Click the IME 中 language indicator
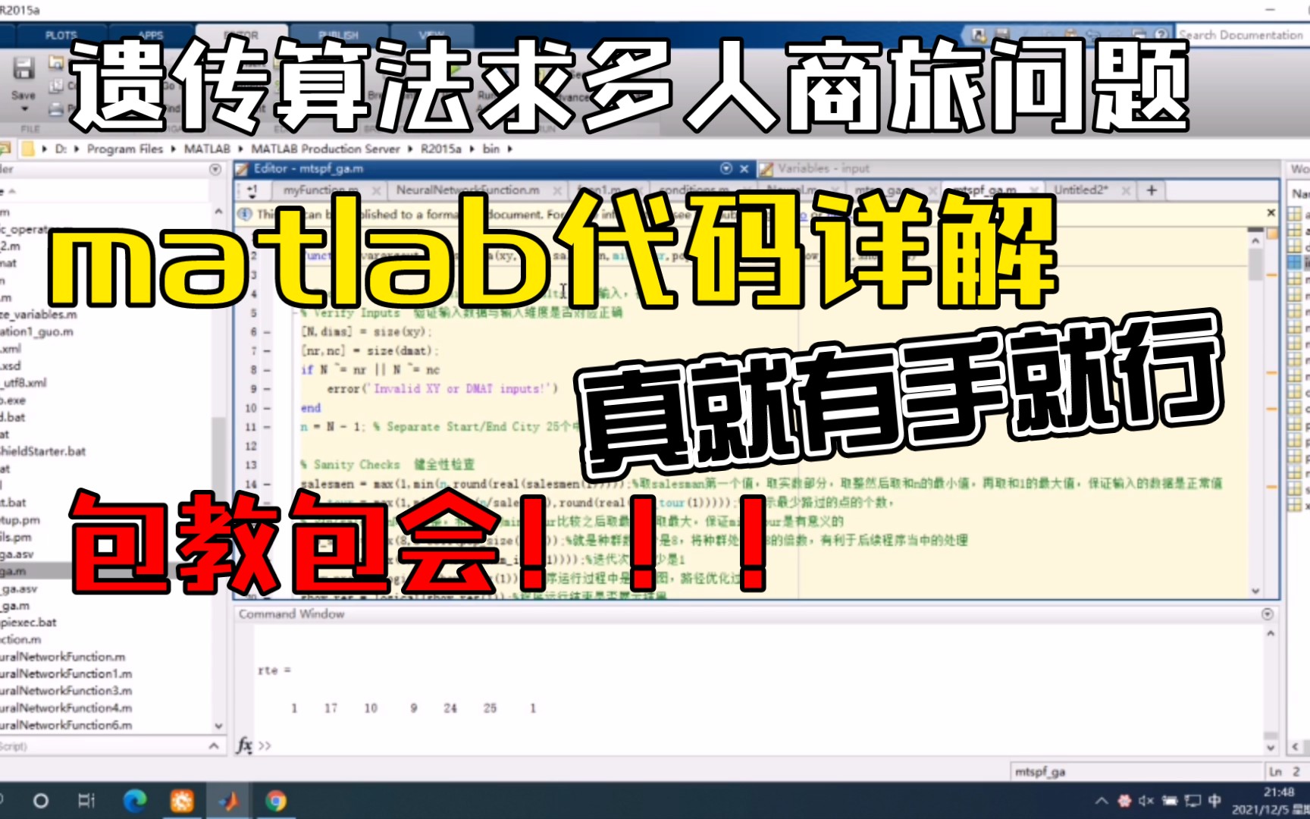This screenshot has height=819, width=1310. (1214, 801)
